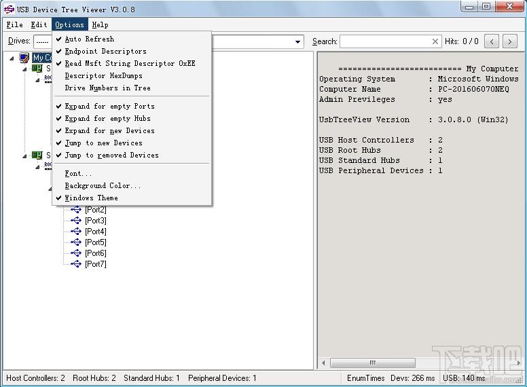
Task: Close the USB Device Tree Viewer window
Action: (509, 7)
